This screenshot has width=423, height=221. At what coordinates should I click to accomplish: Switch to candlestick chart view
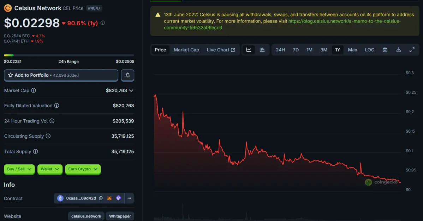tap(262, 50)
